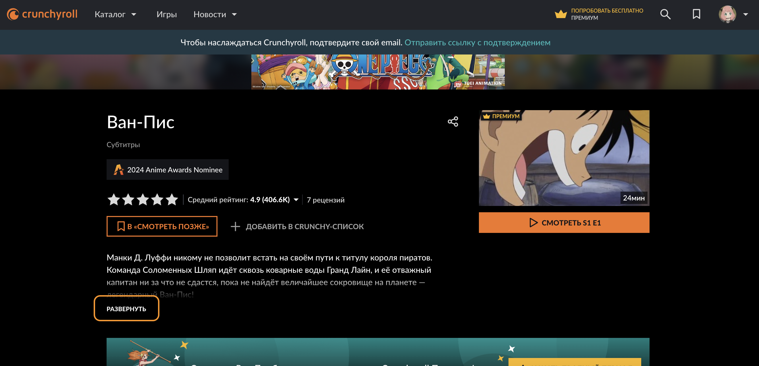Rate one star
The width and height of the screenshot is (759, 366).
tap(114, 199)
